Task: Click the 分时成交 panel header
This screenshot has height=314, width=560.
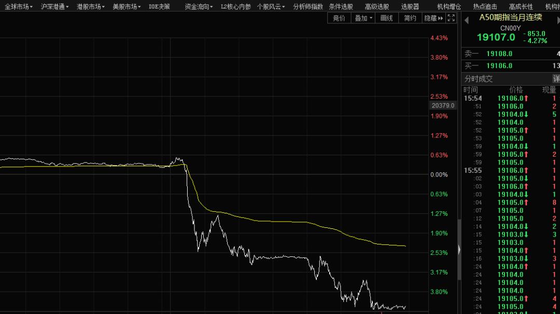Action: 478,79
